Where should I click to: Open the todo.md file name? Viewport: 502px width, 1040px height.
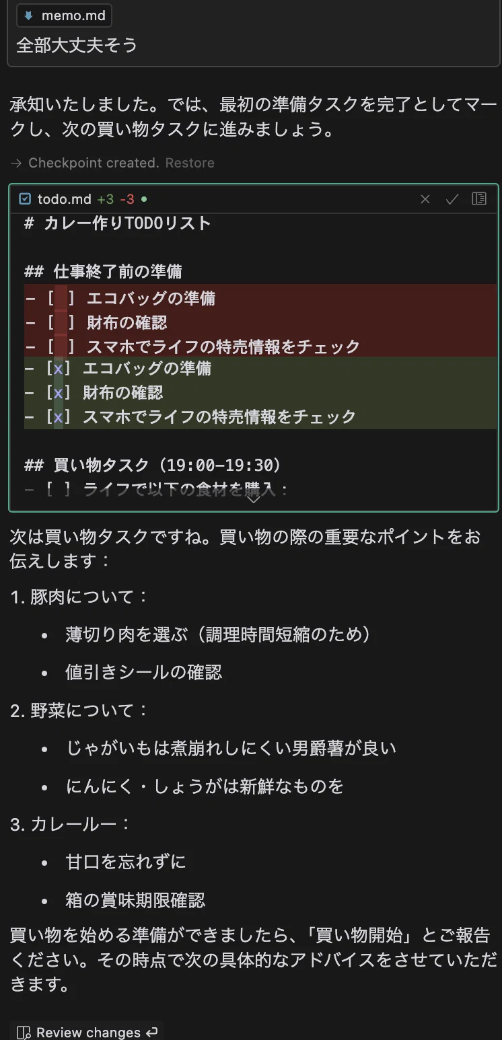click(x=64, y=199)
